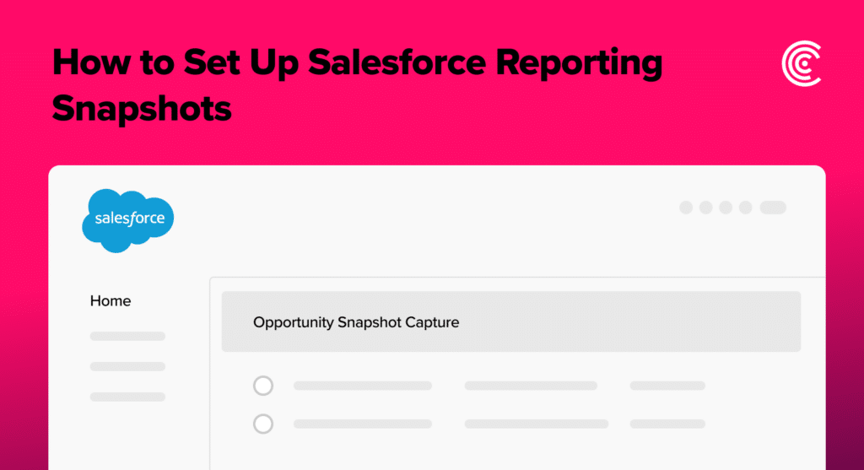The image size is (864, 470).
Task: Click the first gray dot in card header
Action: [686, 208]
